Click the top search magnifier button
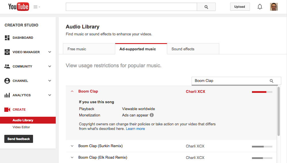The width and height of the screenshot is (287, 163). (x=206, y=7)
